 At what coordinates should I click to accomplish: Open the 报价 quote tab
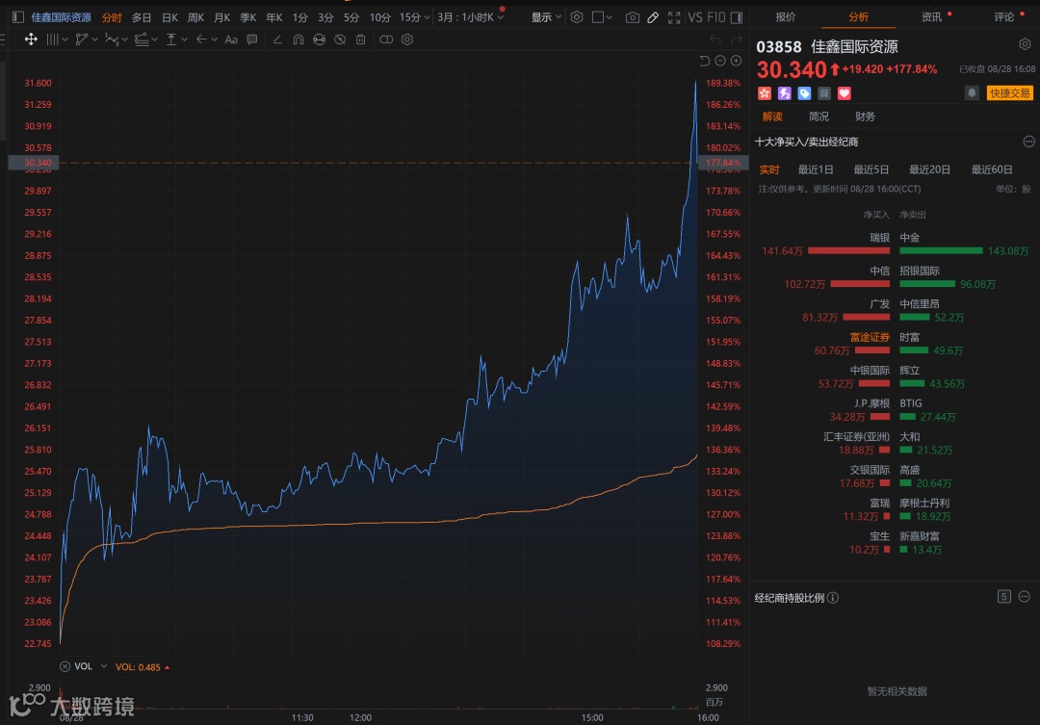(786, 16)
